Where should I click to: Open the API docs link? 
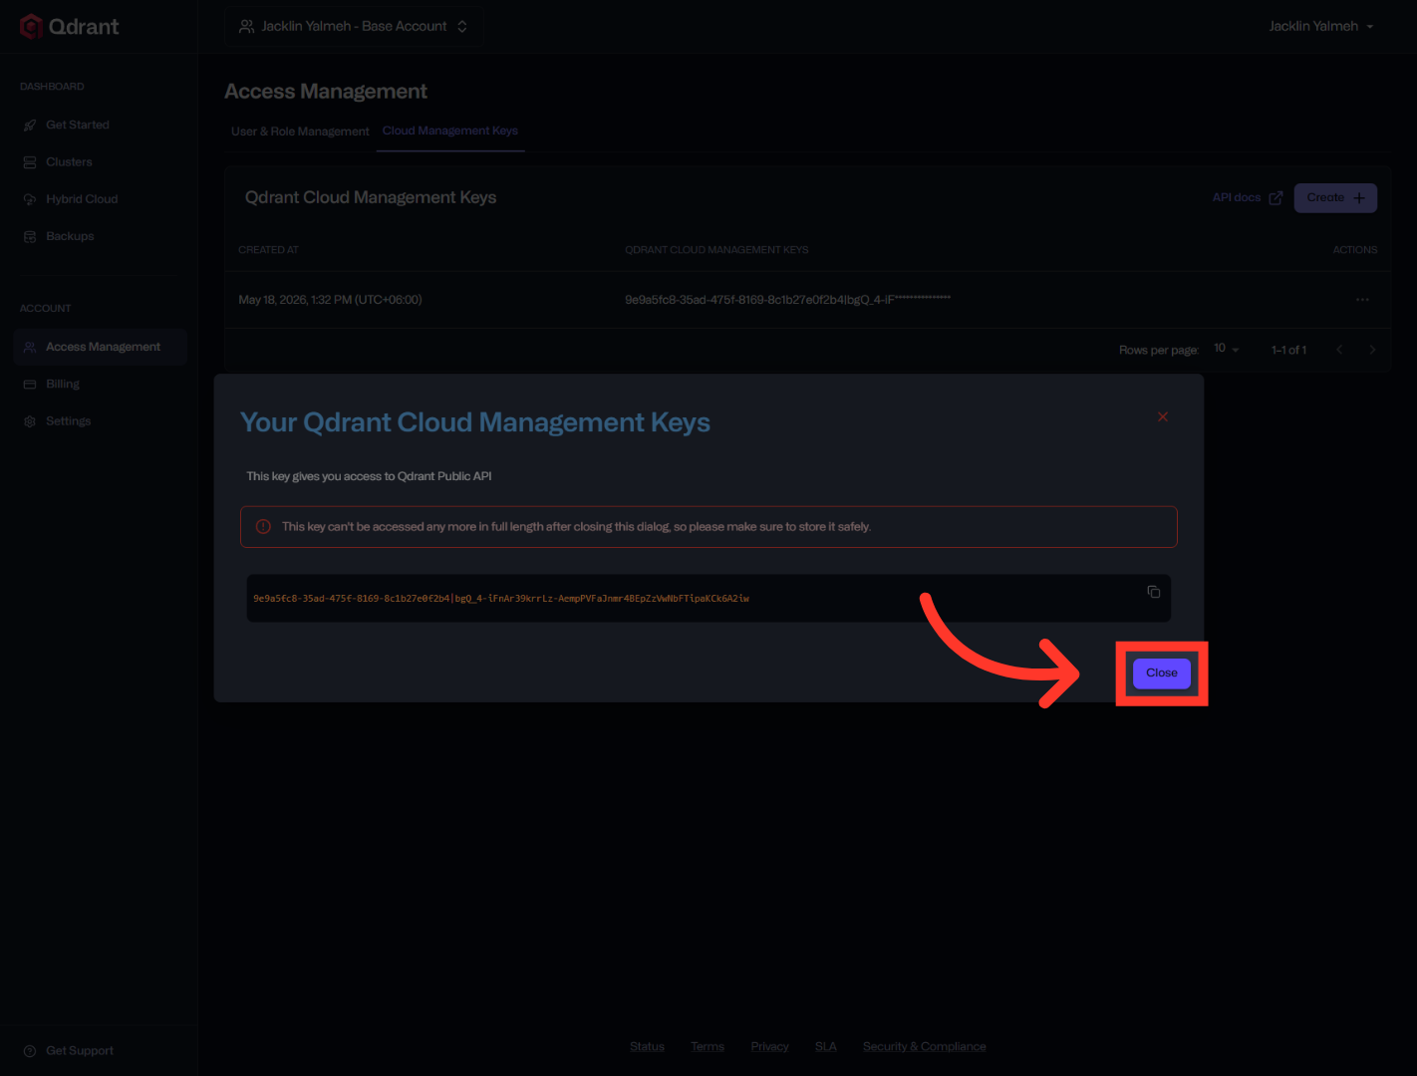pos(1247,198)
